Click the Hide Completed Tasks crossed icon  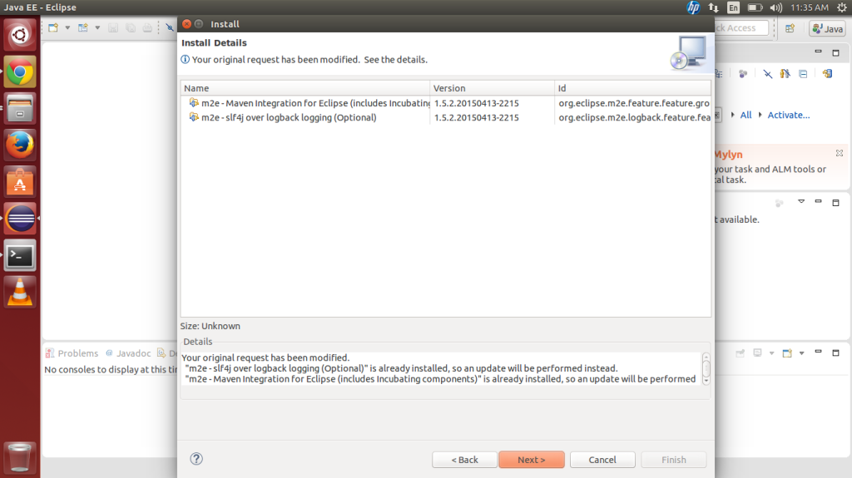pos(767,74)
